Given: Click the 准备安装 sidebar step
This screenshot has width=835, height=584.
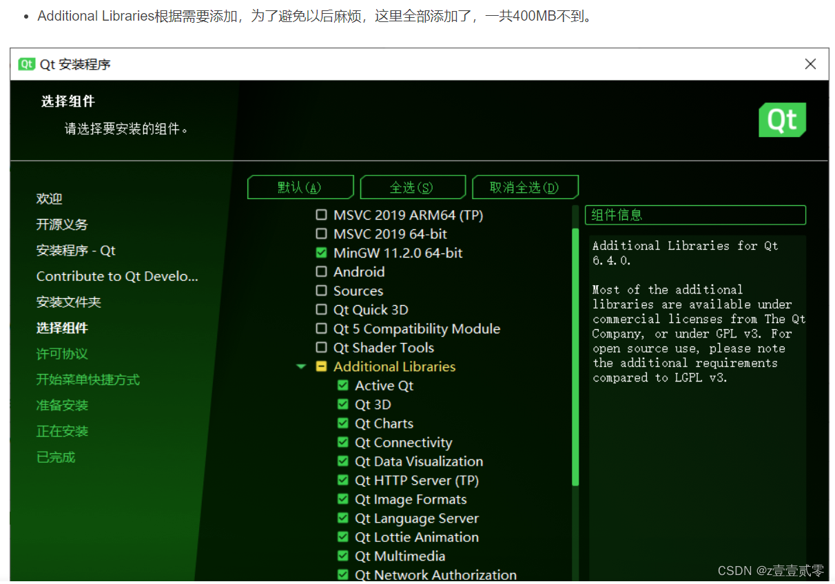Looking at the screenshot, I should click(62, 406).
